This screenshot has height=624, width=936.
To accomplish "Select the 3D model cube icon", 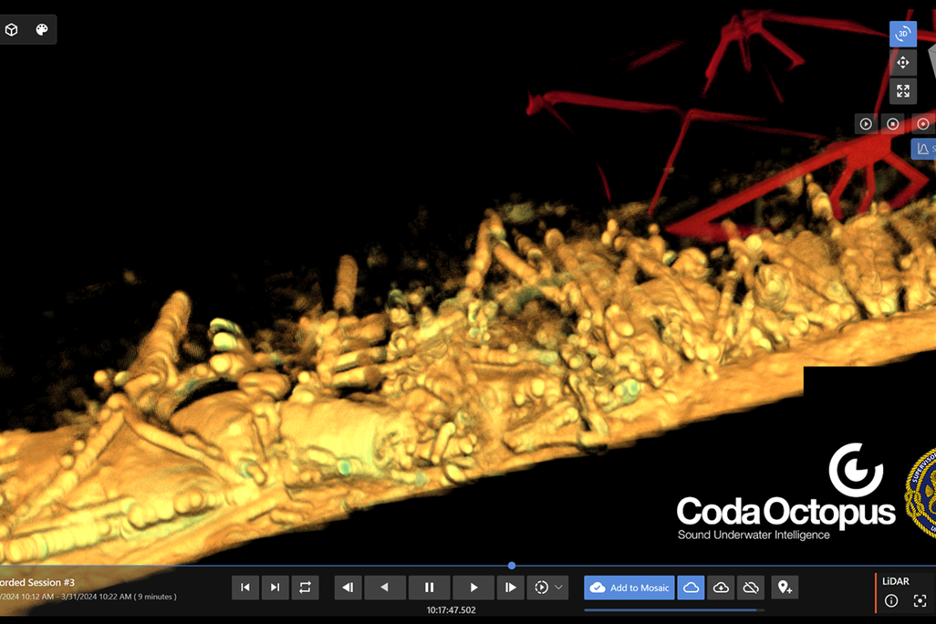I will click(12, 29).
